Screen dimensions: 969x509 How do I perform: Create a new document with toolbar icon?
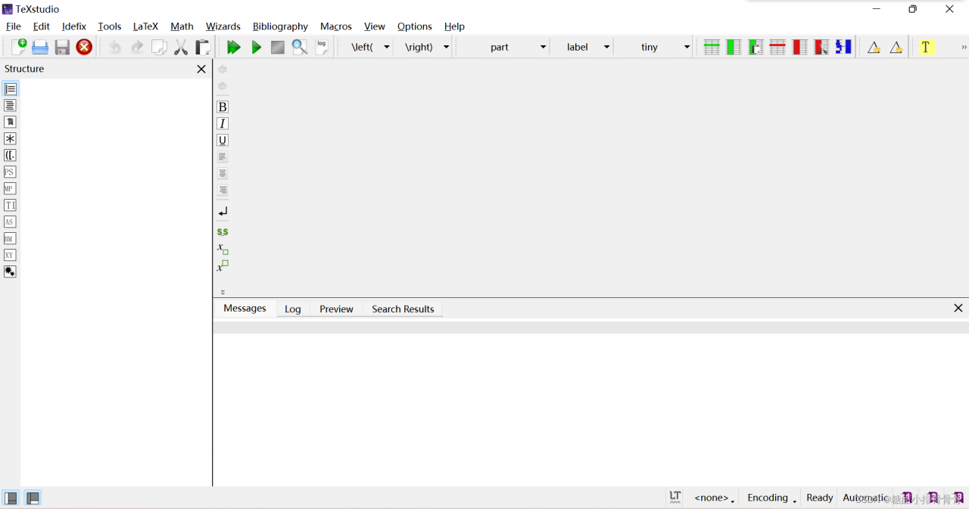point(19,47)
